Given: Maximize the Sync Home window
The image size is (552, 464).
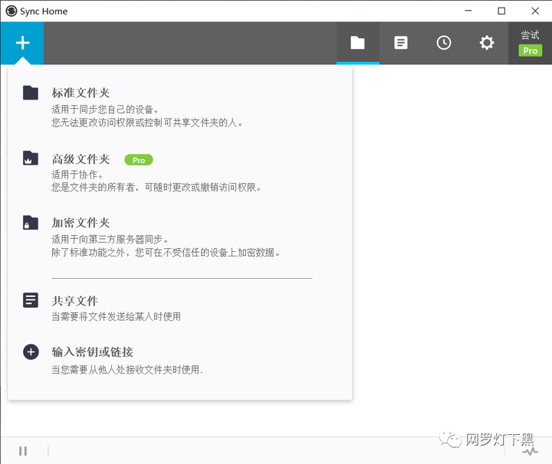Looking at the screenshot, I should click(501, 11).
